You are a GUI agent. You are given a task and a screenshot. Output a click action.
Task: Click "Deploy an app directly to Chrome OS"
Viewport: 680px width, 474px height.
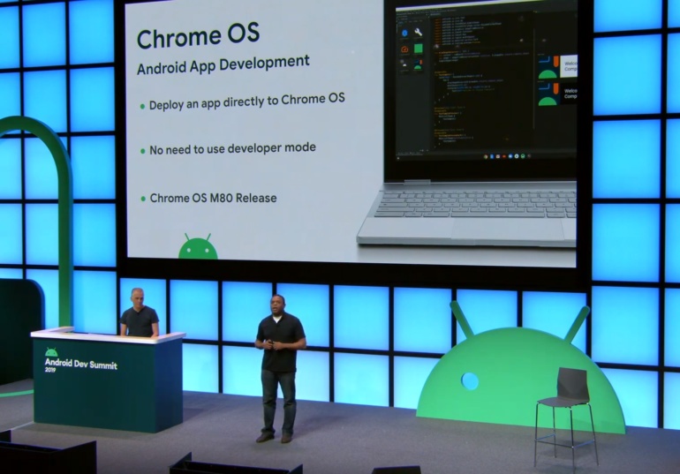tap(246, 102)
